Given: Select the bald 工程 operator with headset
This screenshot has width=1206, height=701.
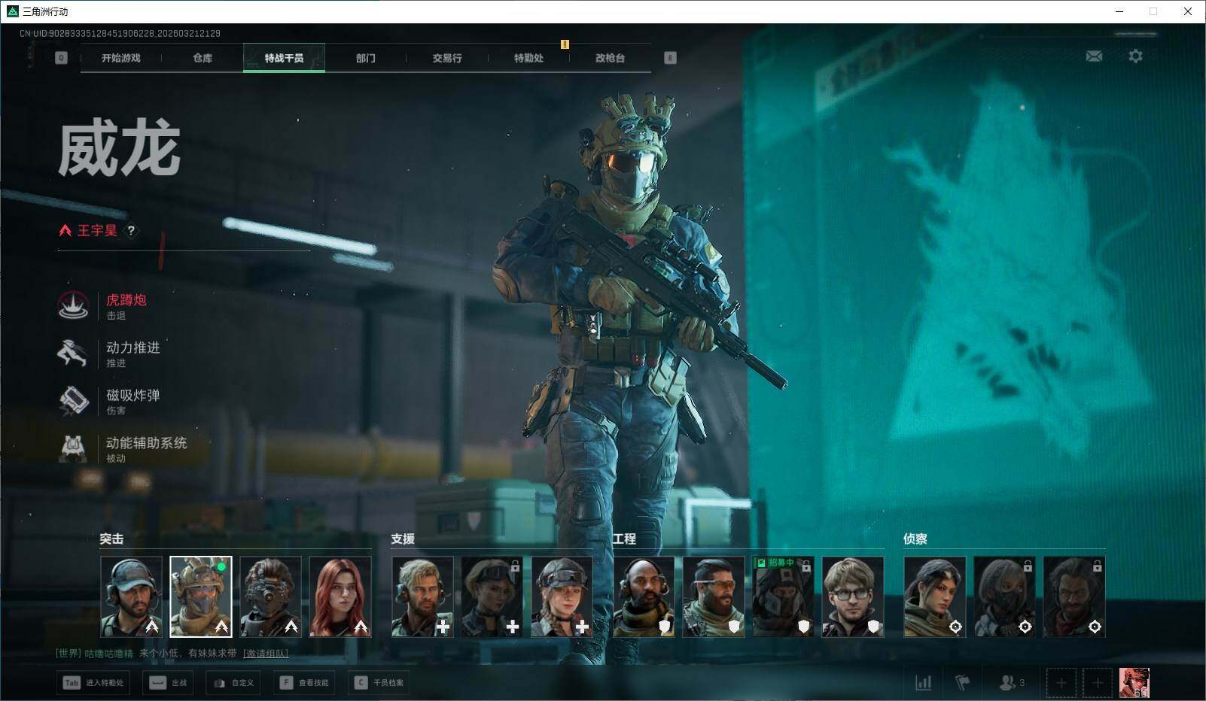Looking at the screenshot, I should [x=644, y=597].
